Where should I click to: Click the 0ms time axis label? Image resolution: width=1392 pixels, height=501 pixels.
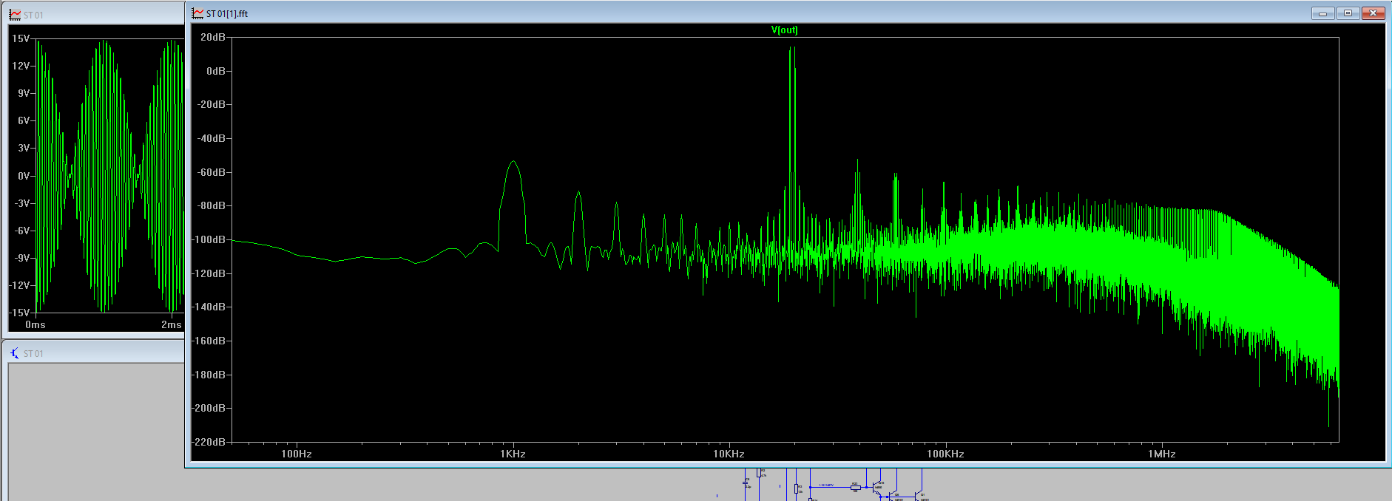(x=36, y=324)
